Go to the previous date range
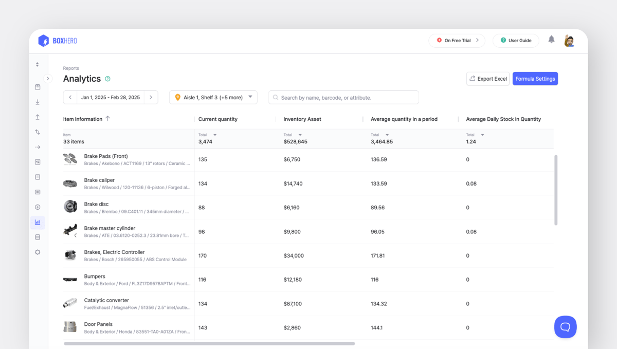 click(70, 97)
